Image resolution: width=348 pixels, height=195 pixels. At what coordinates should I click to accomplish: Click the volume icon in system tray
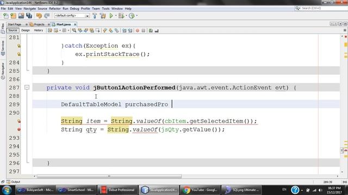[x=320, y=190]
